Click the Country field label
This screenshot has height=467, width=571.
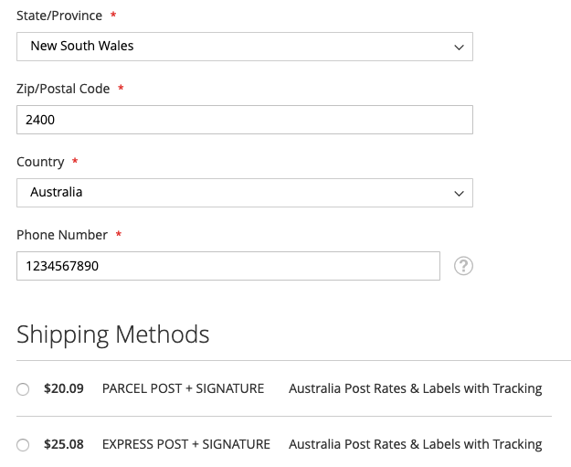(40, 162)
